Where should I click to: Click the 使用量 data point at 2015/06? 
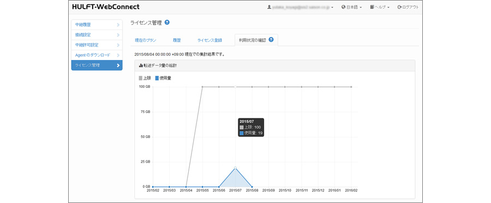(x=219, y=187)
